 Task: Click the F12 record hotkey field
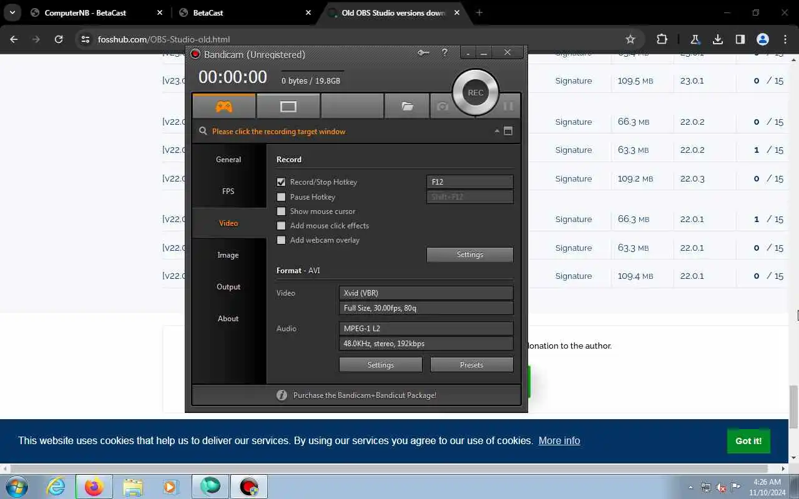[470, 182]
